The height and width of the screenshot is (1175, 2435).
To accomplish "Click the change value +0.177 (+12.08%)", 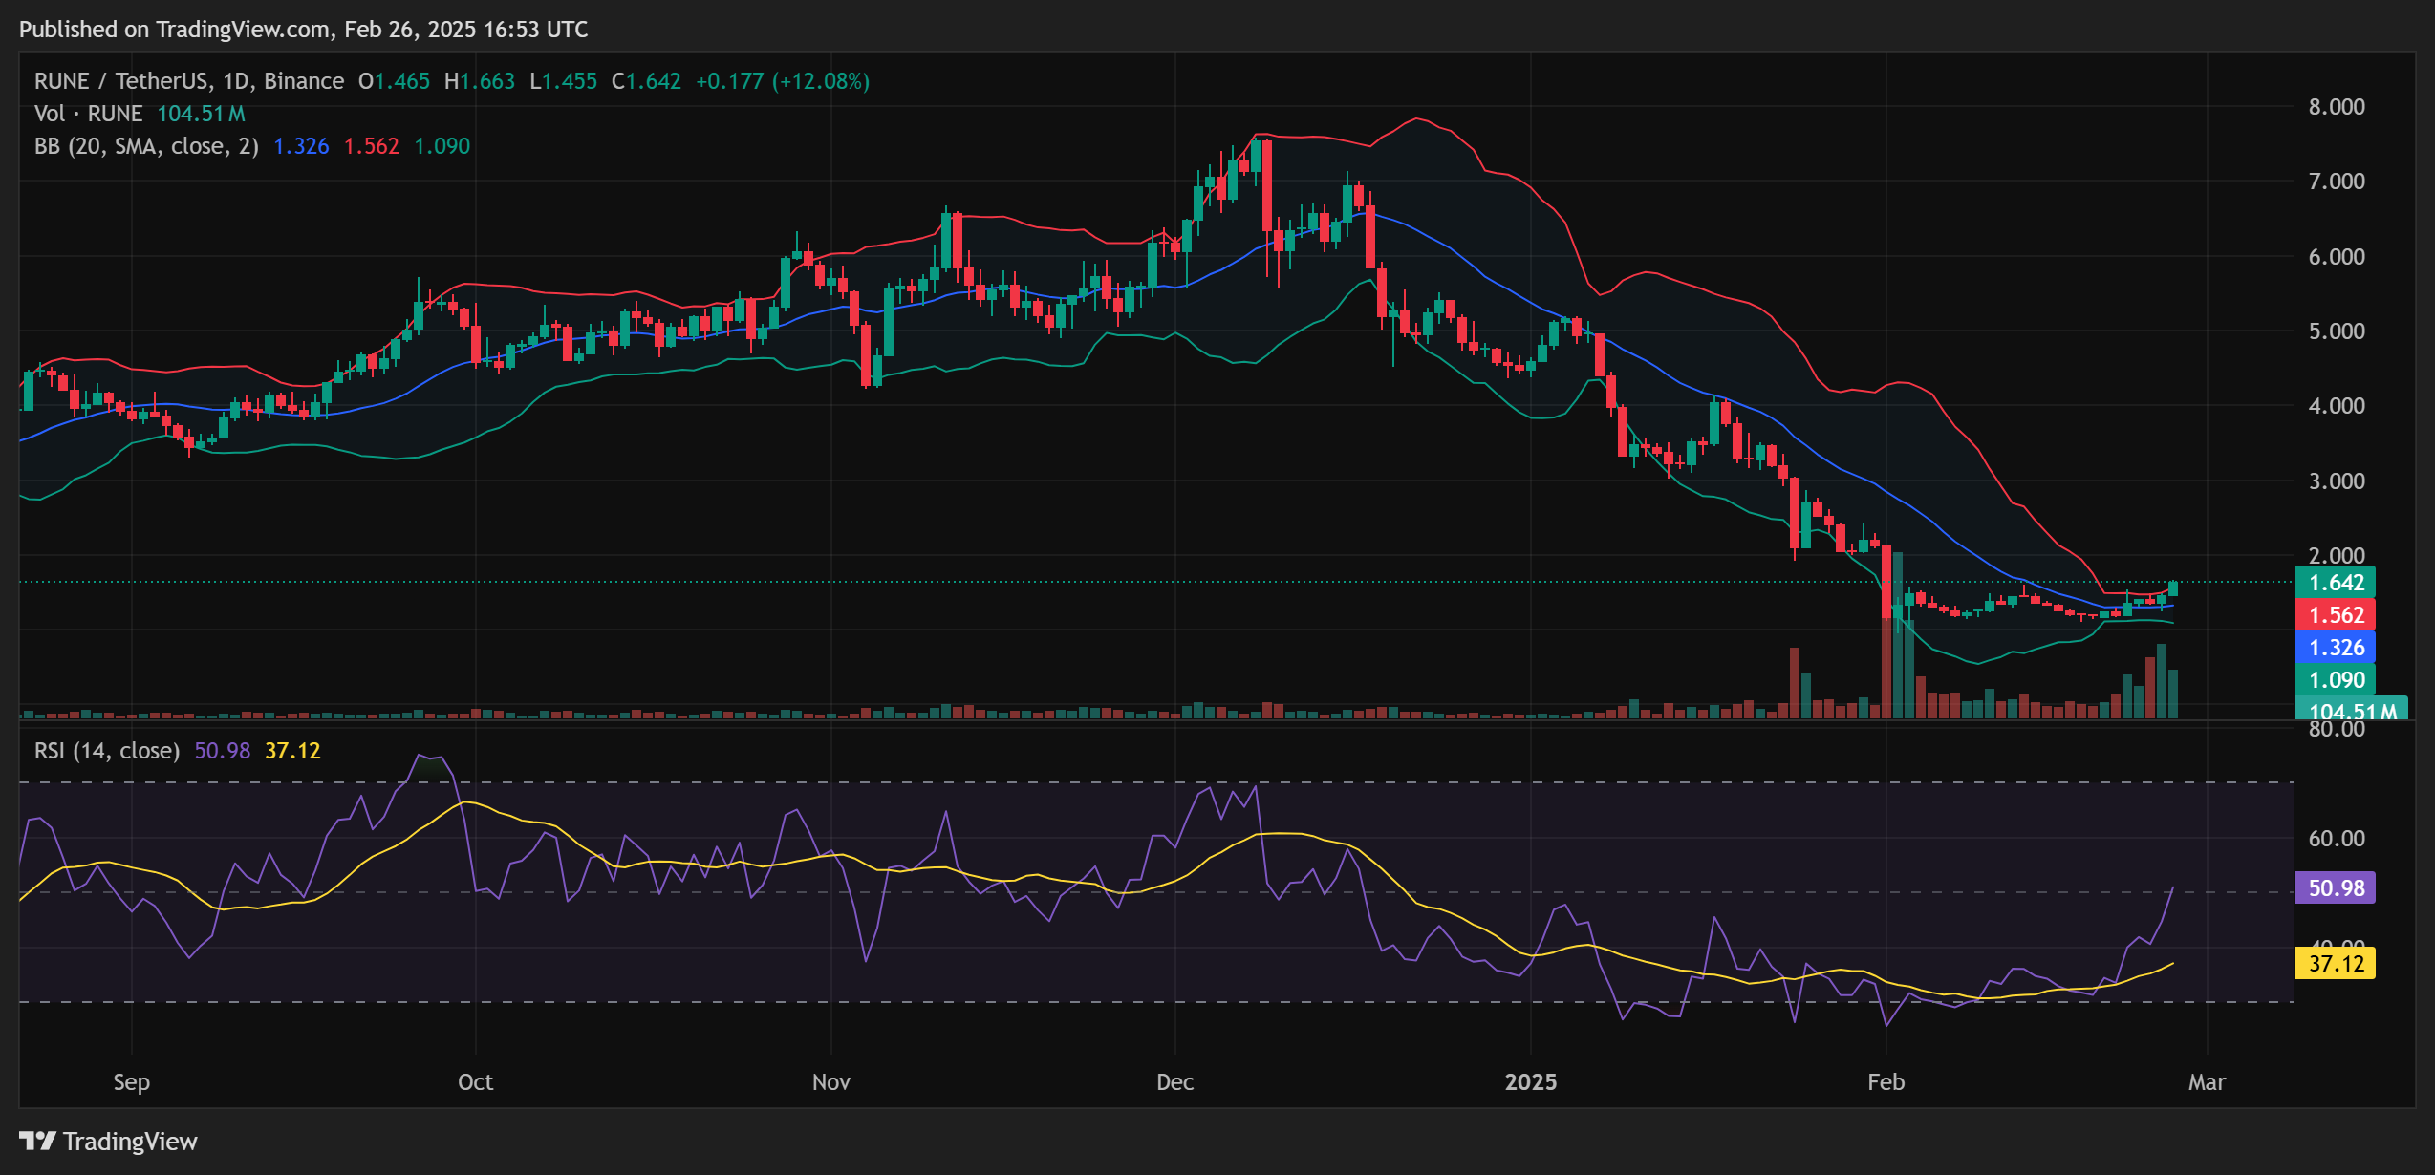I will tap(783, 81).
